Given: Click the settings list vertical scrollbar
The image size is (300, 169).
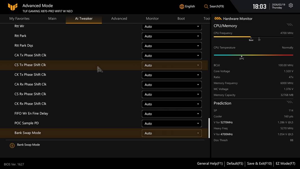Looking at the screenshot, I should pyautogui.click(x=209, y=128).
